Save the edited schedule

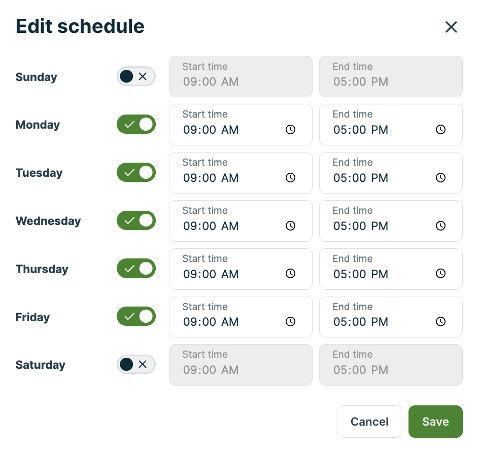tap(435, 422)
